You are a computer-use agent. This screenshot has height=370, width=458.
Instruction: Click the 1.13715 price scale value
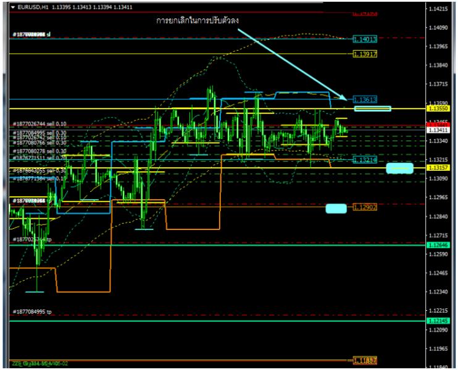click(438, 84)
